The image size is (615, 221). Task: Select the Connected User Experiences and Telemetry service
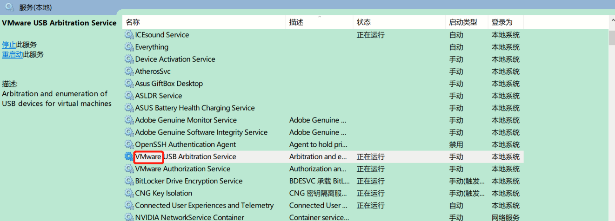(x=204, y=205)
